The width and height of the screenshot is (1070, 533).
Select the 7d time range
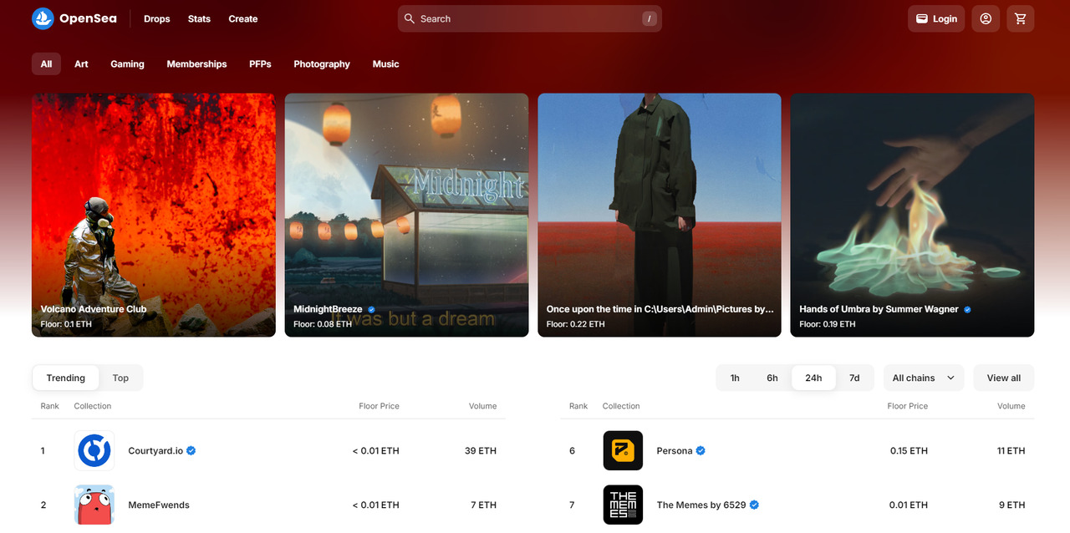pos(854,378)
